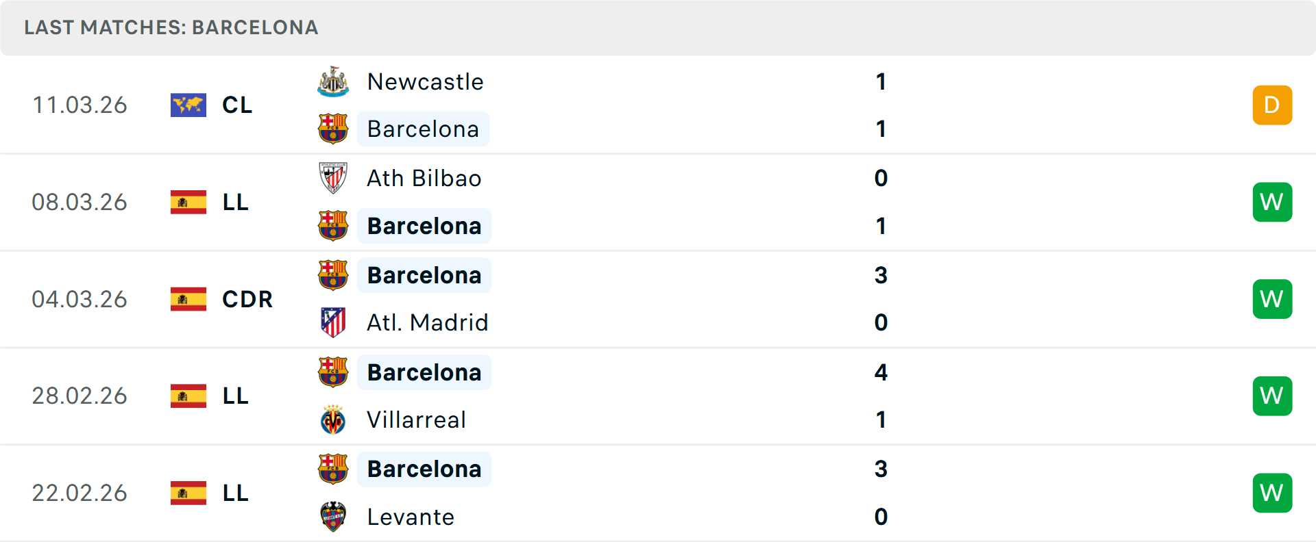
Task: Open the Barcelona team page via its highlighted name
Action: tap(423, 129)
